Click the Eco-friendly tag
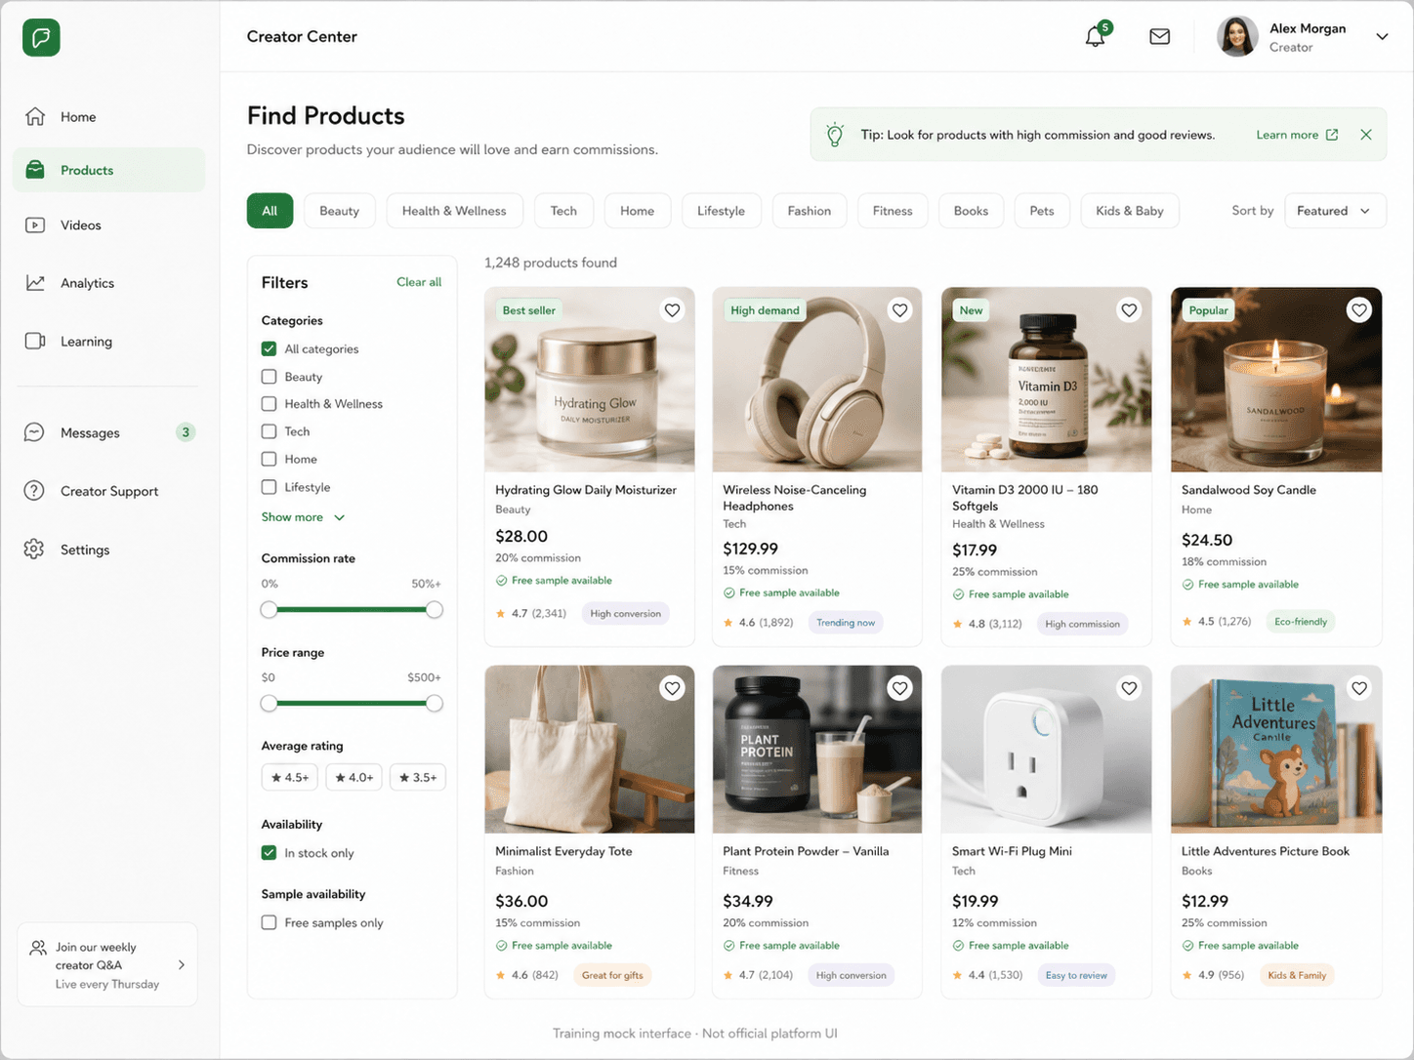 pyautogui.click(x=1301, y=622)
